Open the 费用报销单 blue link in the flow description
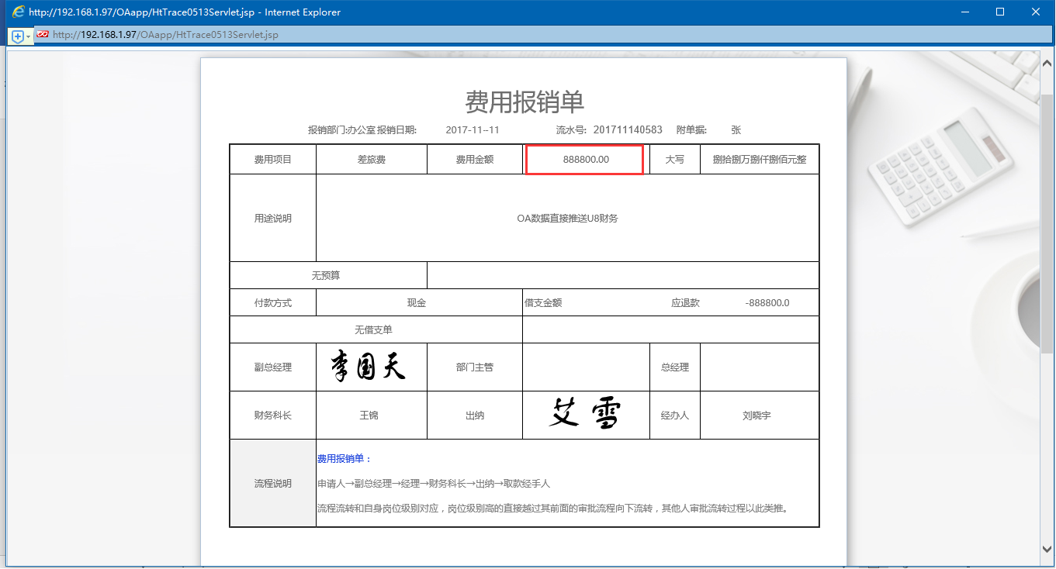The height and width of the screenshot is (569, 1056). click(x=340, y=458)
